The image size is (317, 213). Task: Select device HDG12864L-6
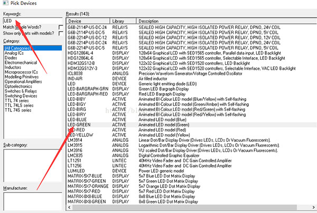pos(192,58)
